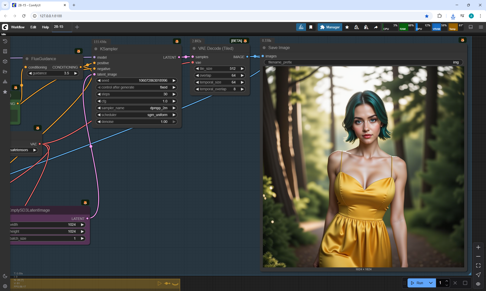Viewport: 486px width, 291px height.
Task: Open settings gear icon at bottom left
Action: coord(5,286)
